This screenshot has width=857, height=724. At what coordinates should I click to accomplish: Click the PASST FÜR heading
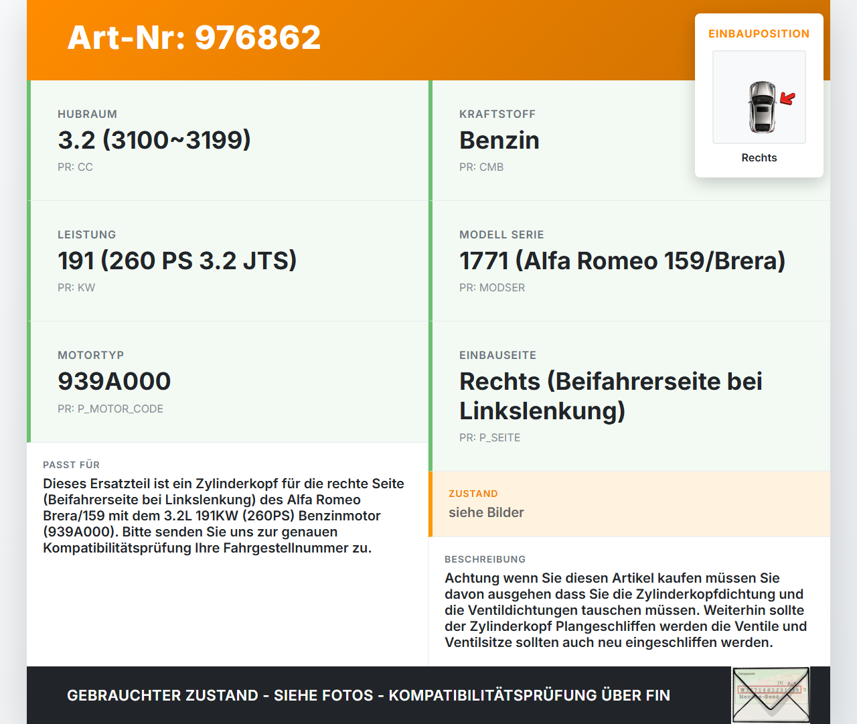tap(71, 465)
